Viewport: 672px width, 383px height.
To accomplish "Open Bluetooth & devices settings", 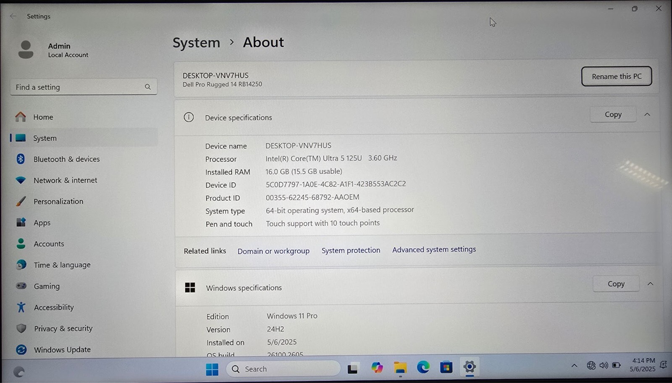I will 84,159.
